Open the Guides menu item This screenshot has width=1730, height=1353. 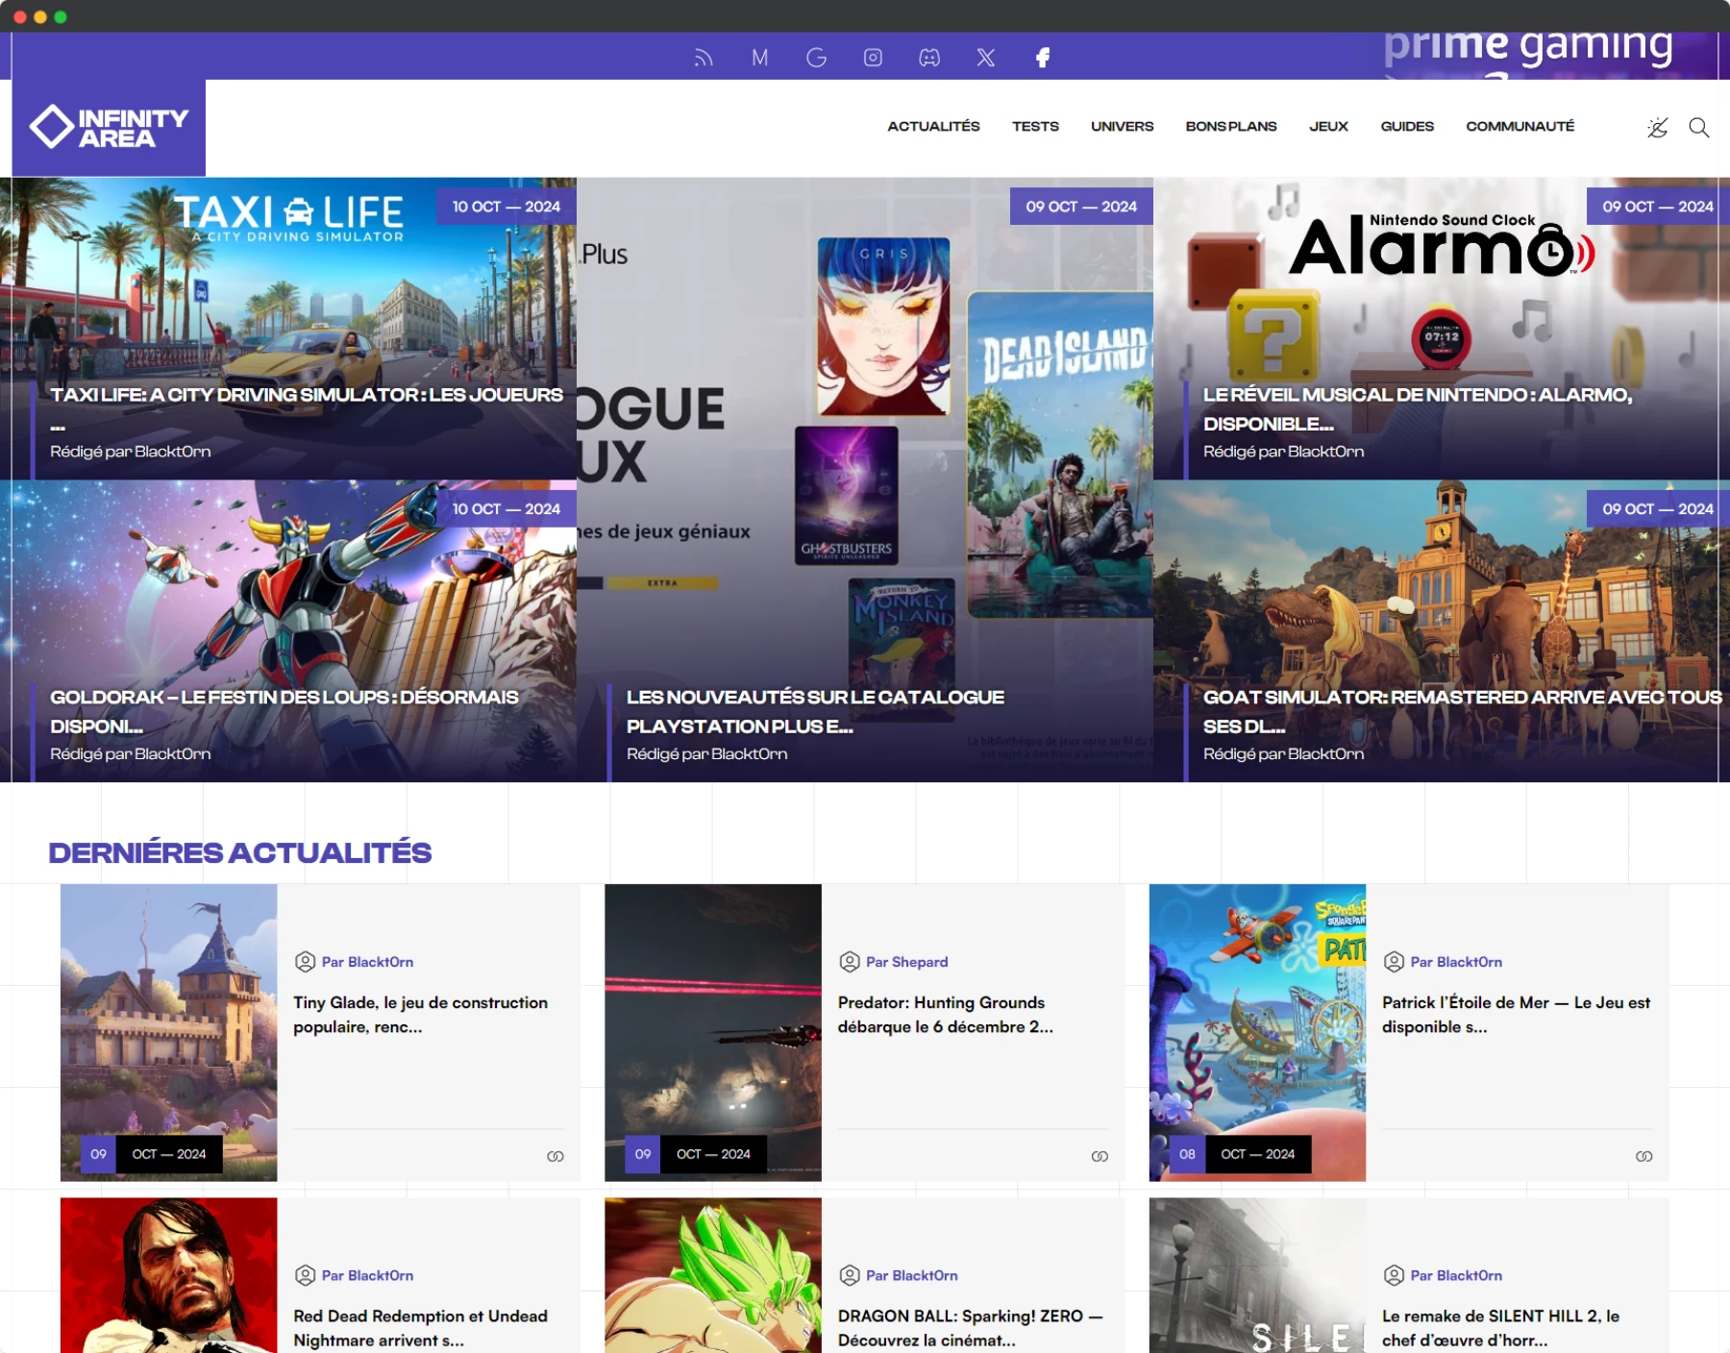coord(1406,127)
